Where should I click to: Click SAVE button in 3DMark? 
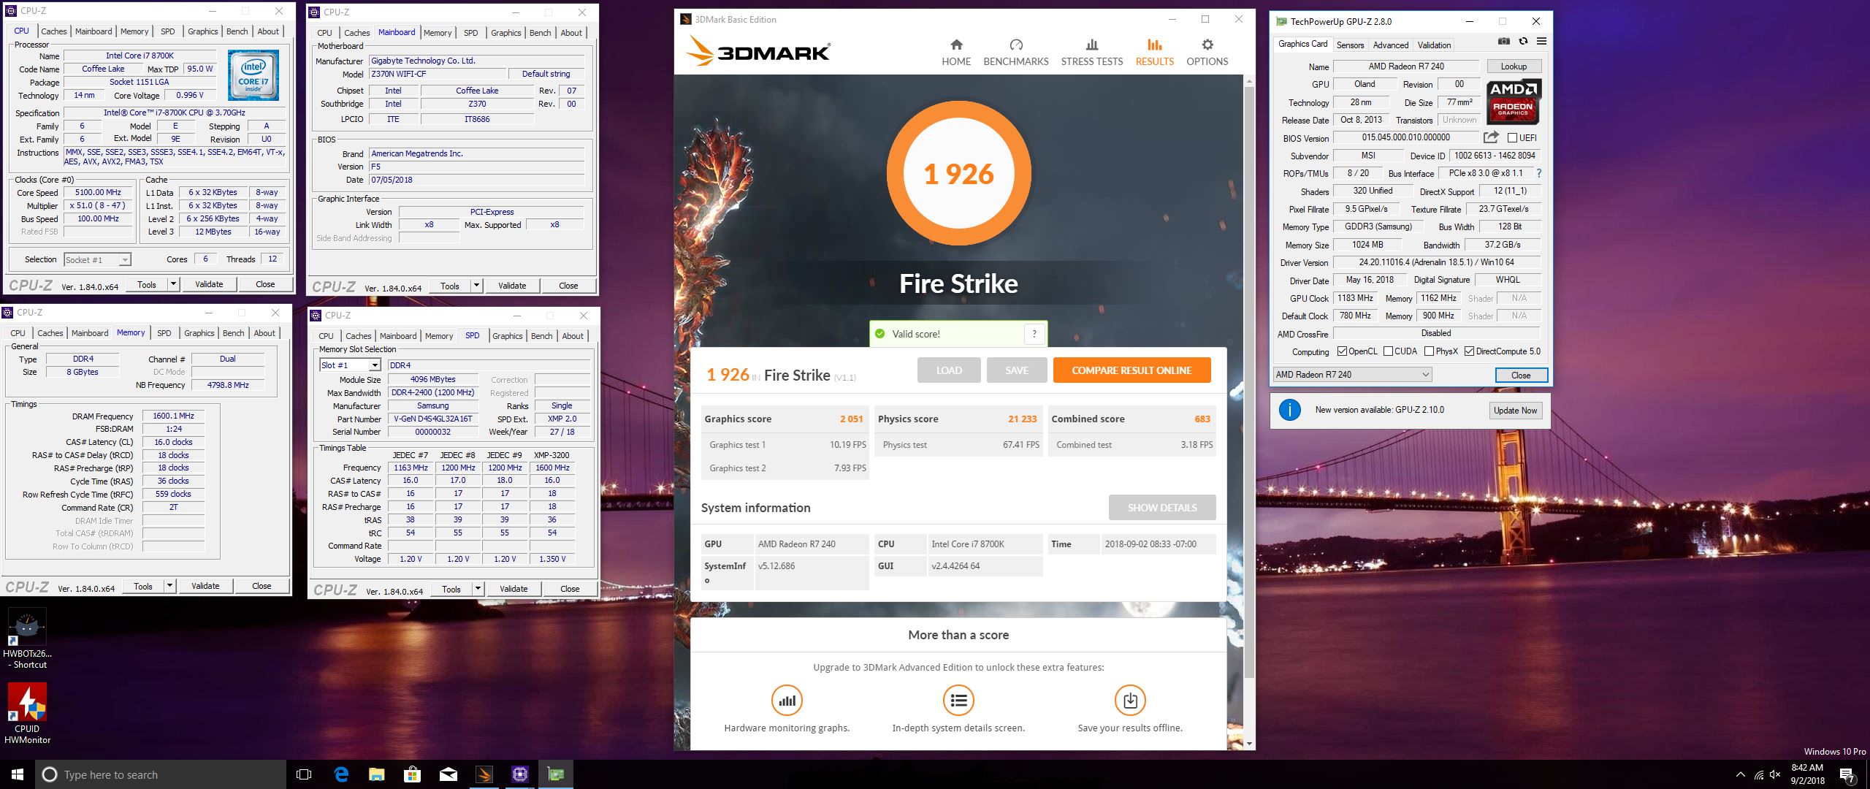(1016, 370)
